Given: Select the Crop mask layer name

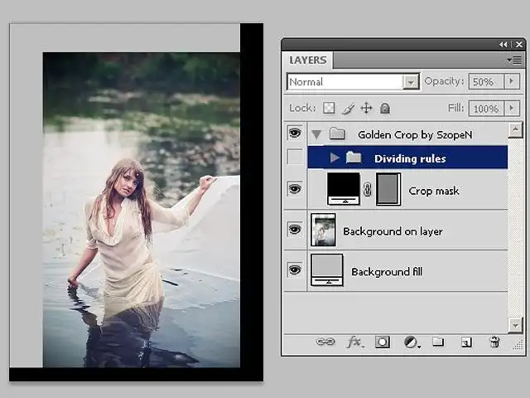Looking at the screenshot, I should [x=434, y=191].
